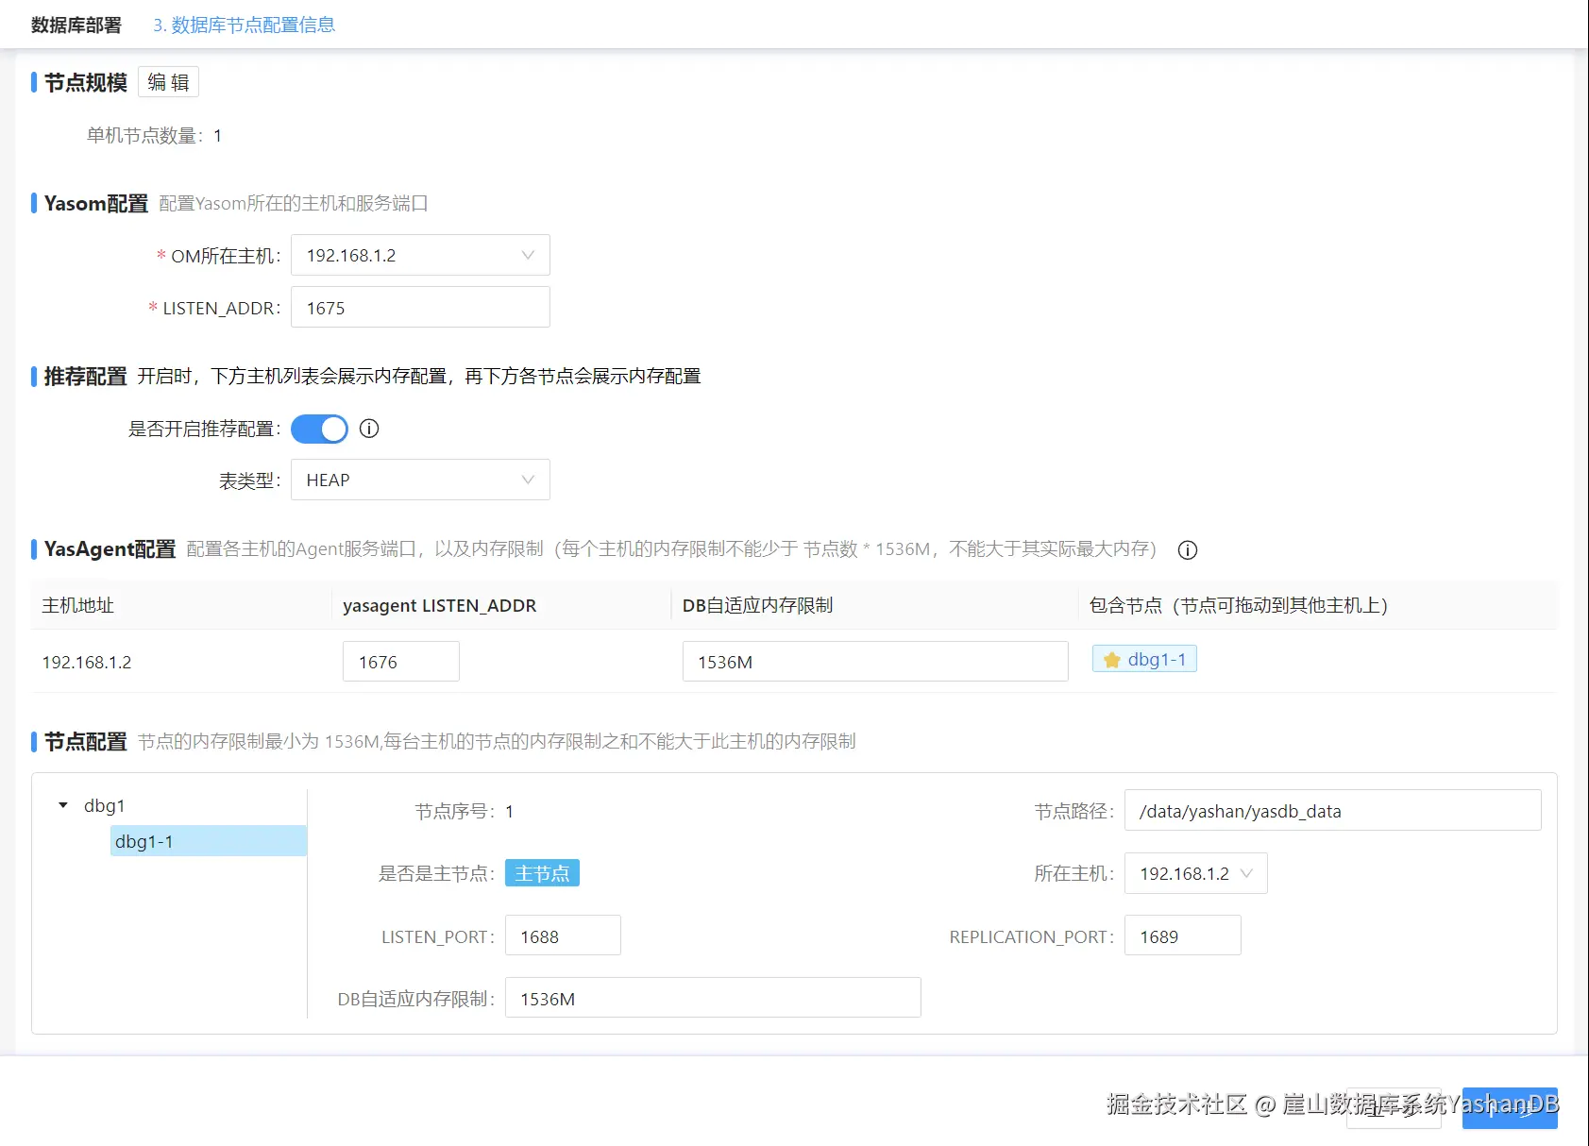
Task: Toggle the 是否开启推荐配置 switch
Action: point(319,429)
